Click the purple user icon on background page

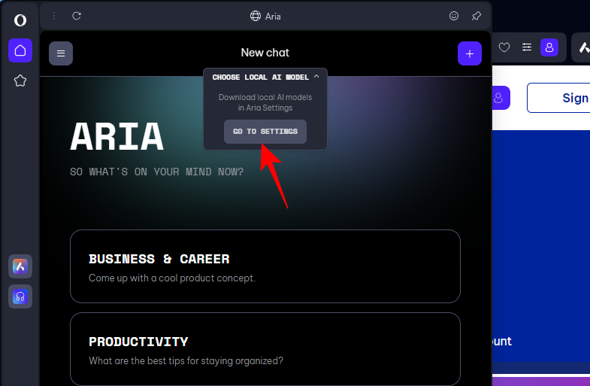click(x=501, y=98)
